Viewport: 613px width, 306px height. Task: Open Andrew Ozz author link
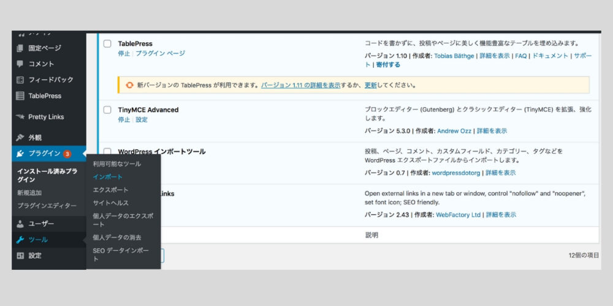[454, 131]
